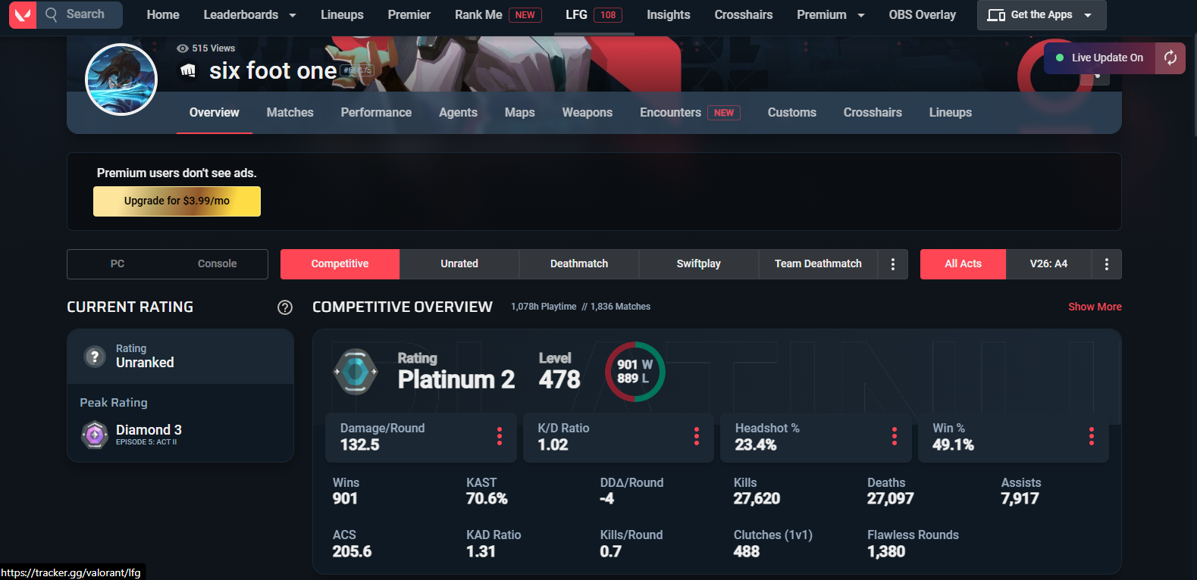Open the K/D Ratio card three-dot menu
This screenshot has width=1197, height=580.
coord(697,436)
